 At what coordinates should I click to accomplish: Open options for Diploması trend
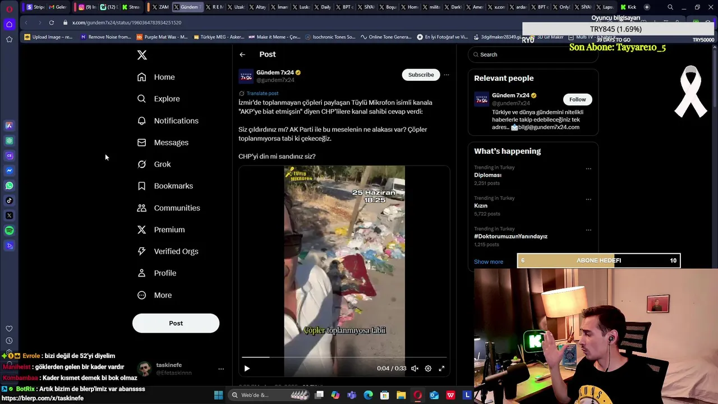(588, 168)
